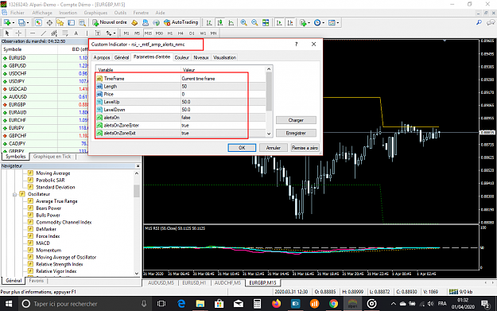Viewport: 497px width, 311px height.
Task: Click the Nouvel ordre button
Action: [110, 22]
